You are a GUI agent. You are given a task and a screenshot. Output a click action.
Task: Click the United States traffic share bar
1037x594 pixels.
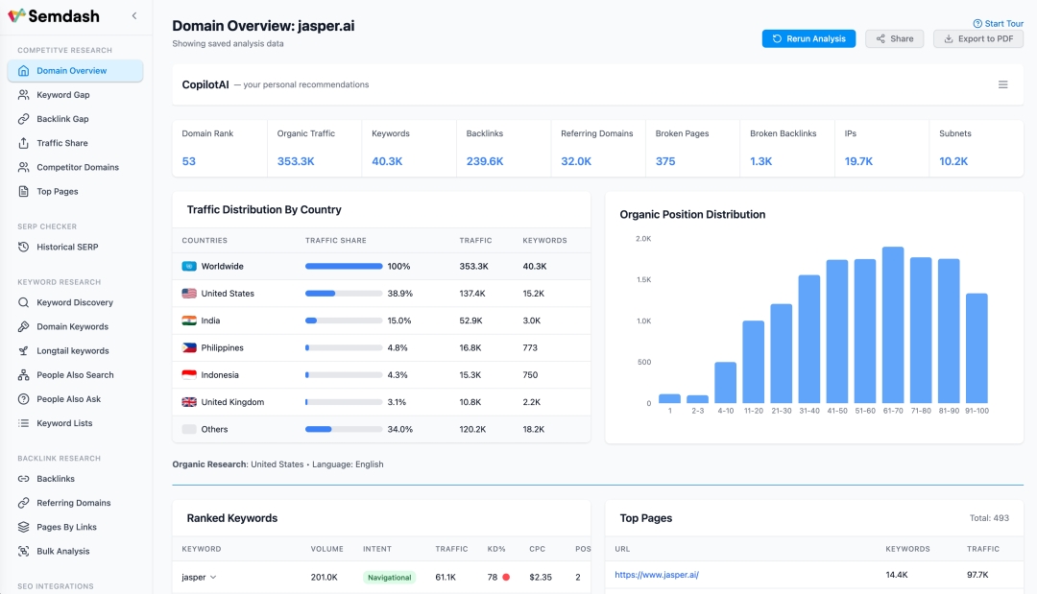coord(343,294)
